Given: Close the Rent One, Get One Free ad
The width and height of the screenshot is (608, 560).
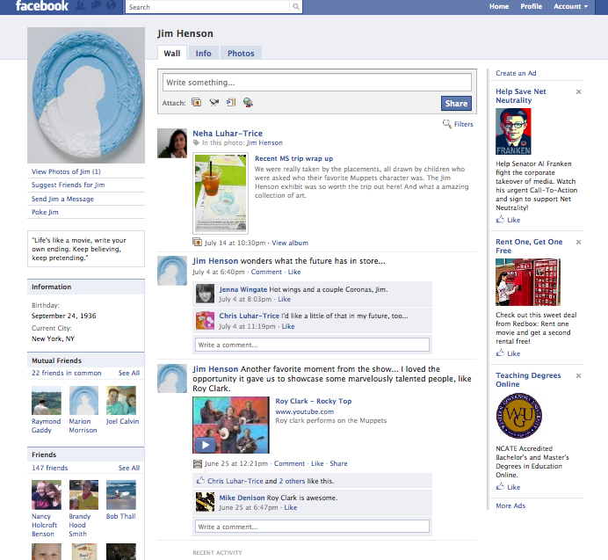Looking at the screenshot, I should (x=578, y=242).
